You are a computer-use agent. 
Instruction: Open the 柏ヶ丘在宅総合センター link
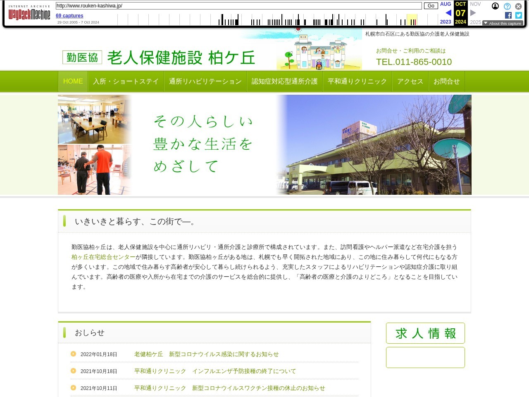click(x=103, y=257)
